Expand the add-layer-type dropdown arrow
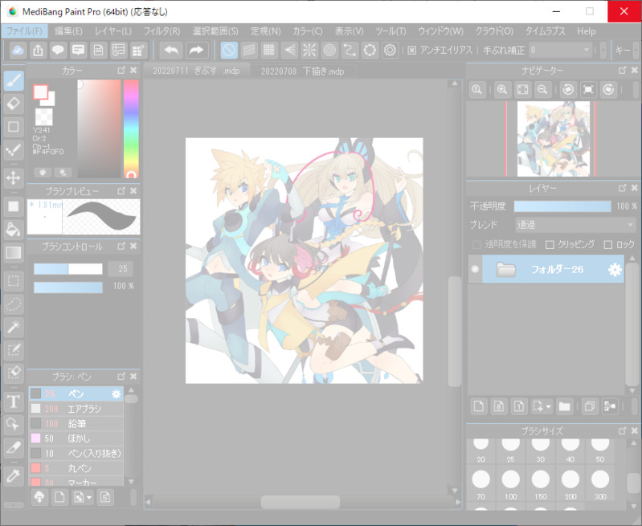The image size is (642, 526). click(548, 406)
